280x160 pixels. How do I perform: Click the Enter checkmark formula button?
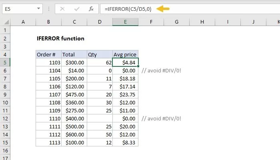coord(77,9)
